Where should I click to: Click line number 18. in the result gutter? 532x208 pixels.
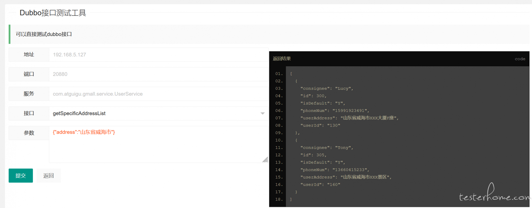[279, 199]
